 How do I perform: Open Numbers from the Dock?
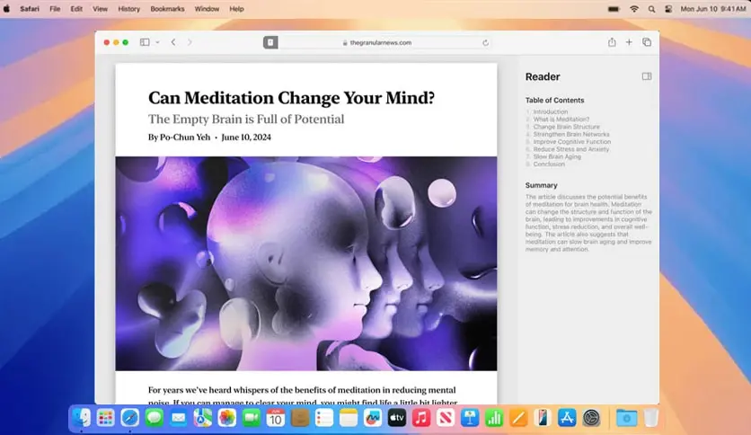pyautogui.click(x=494, y=418)
